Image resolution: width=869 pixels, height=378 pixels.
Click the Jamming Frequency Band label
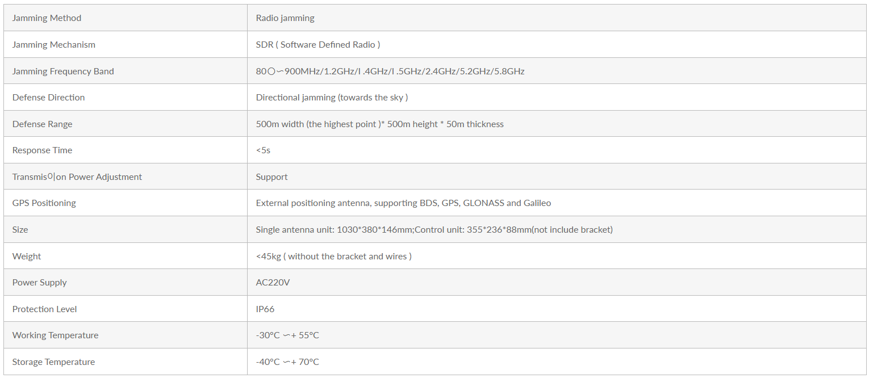coord(63,71)
